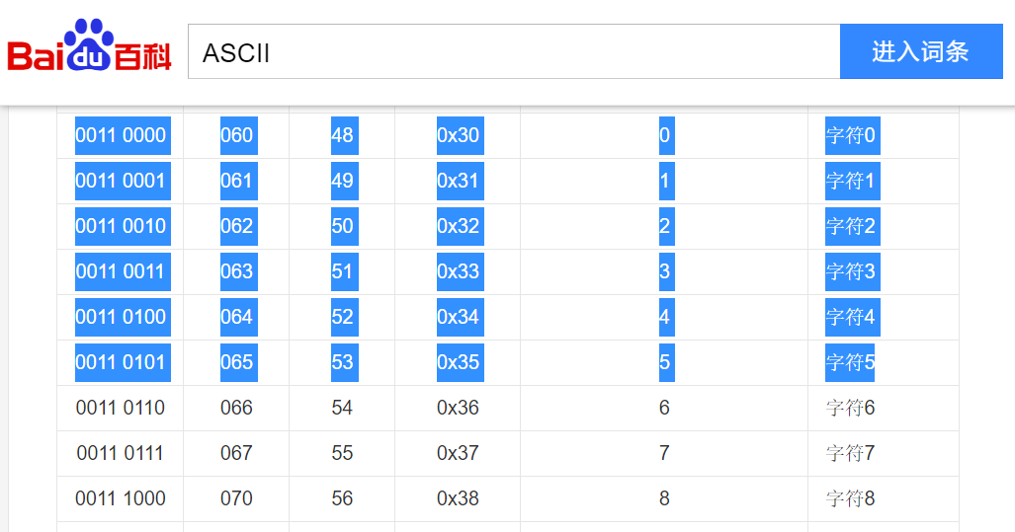Viewport: 1015px width, 532px height.
Task: Click the 进入词条 button
Action: tap(921, 51)
